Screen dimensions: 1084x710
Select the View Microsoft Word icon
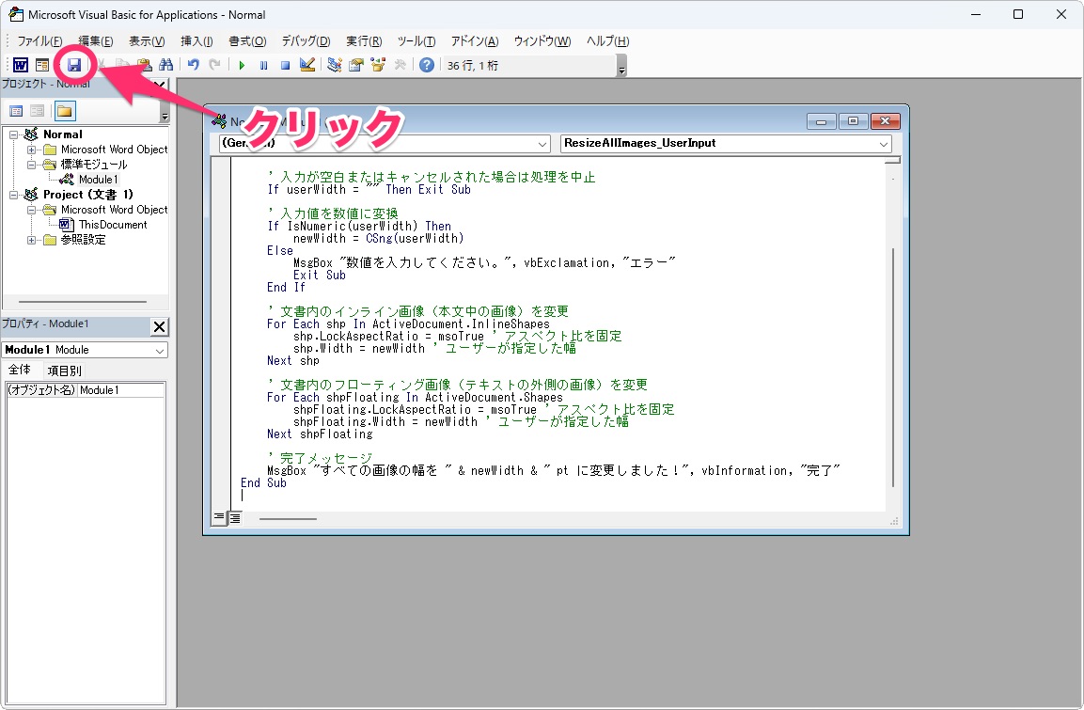coord(20,64)
